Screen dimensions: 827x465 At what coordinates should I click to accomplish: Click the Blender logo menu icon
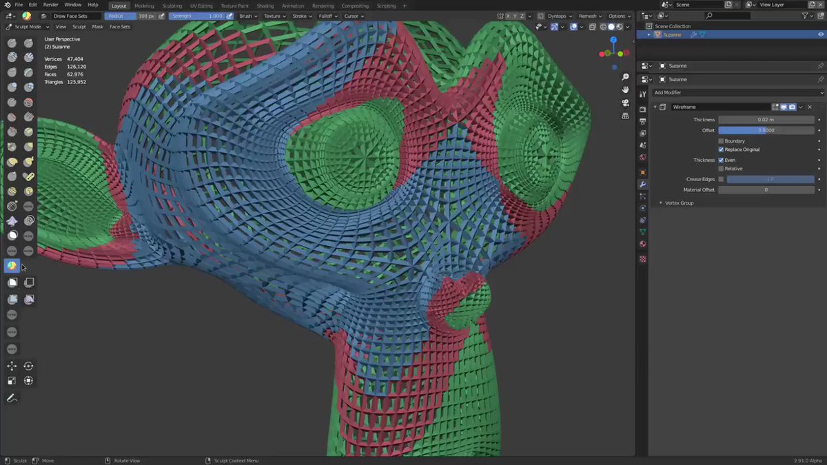coord(6,5)
